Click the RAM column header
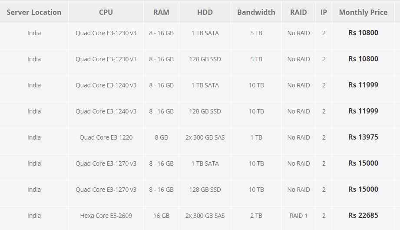This screenshot has width=400, height=230. coord(161,12)
